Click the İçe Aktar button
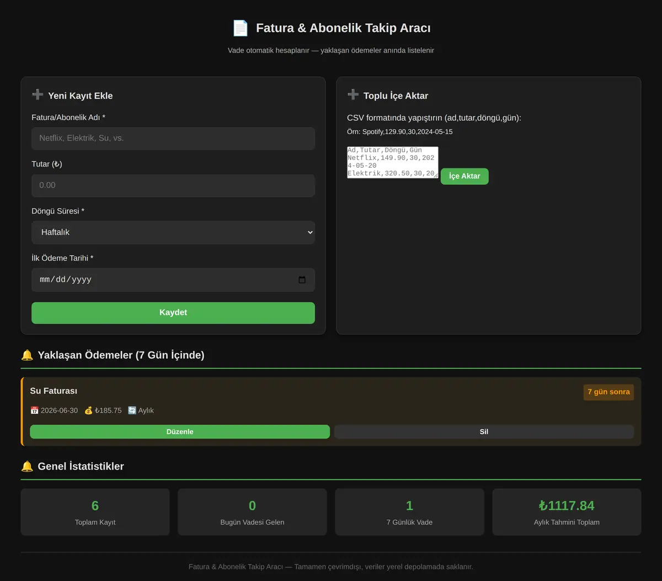662x581 pixels. coord(465,176)
